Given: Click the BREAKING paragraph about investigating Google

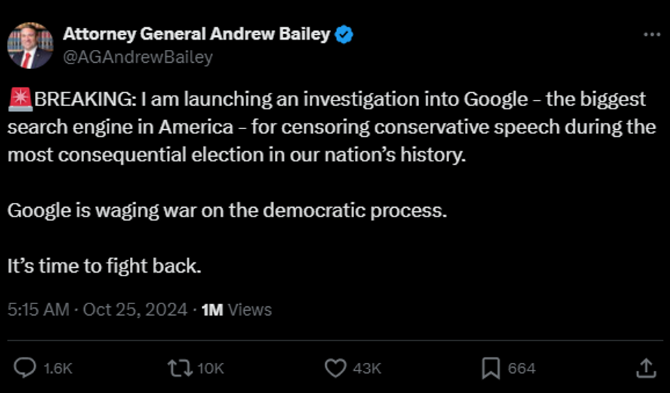Looking at the screenshot, I should click(x=328, y=127).
